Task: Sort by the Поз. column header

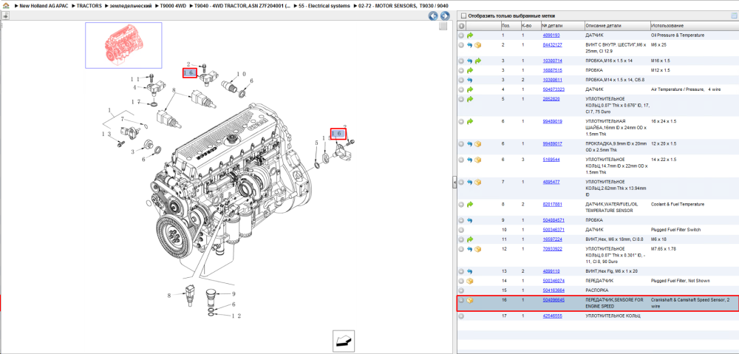Action: pos(510,25)
